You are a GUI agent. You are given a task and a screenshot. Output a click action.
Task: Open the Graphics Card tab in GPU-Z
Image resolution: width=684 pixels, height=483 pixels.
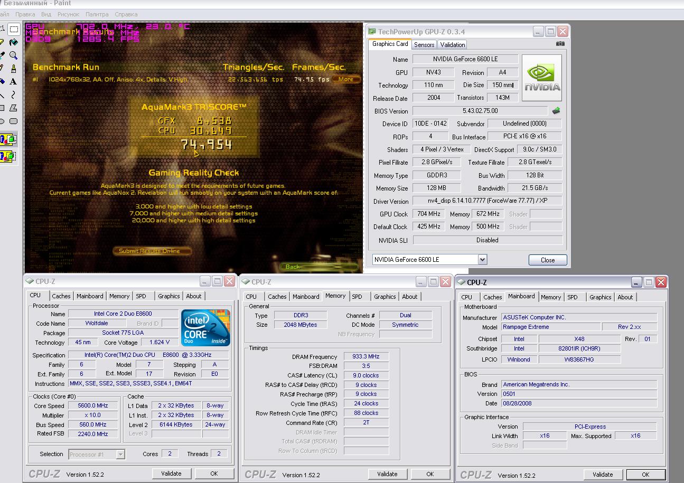pyautogui.click(x=390, y=44)
